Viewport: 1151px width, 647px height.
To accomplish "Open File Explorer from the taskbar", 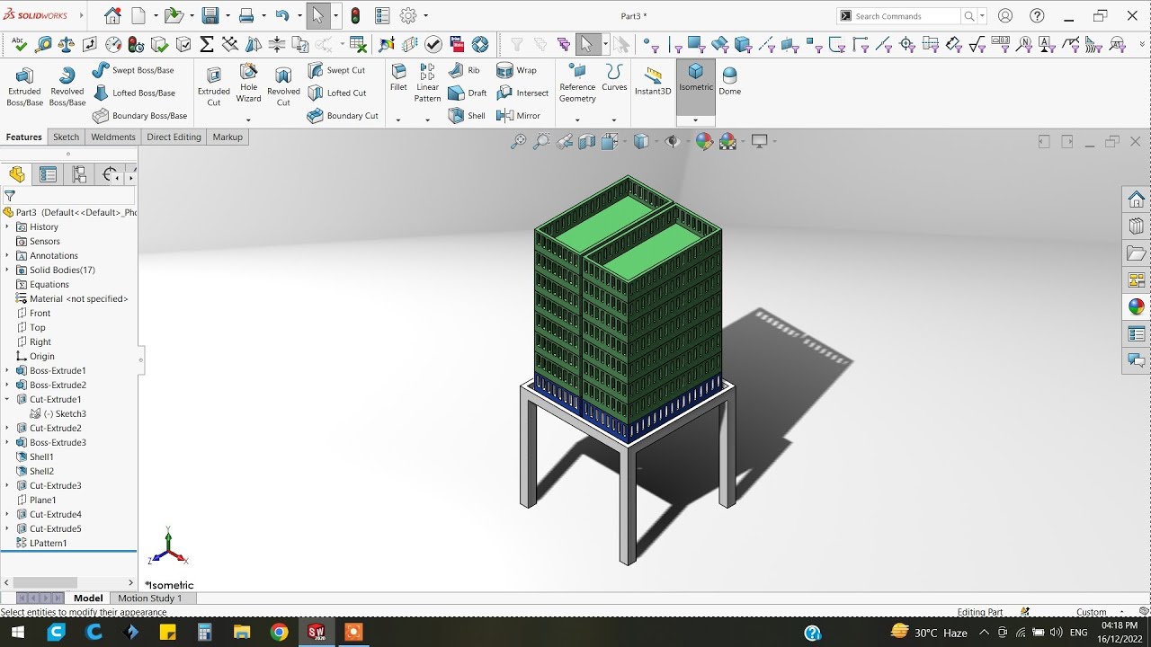I will (242, 633).
